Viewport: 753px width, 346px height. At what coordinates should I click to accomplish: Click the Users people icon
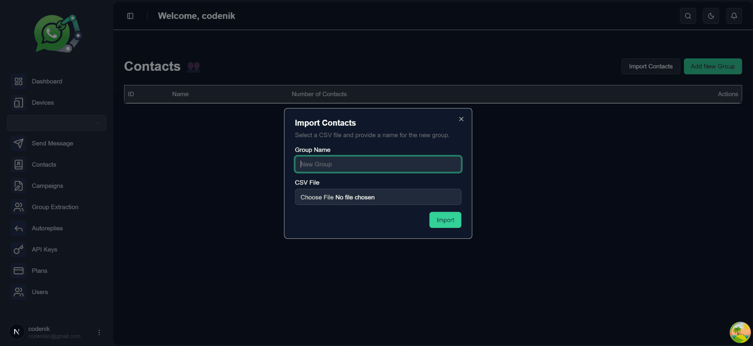point(19,292)
